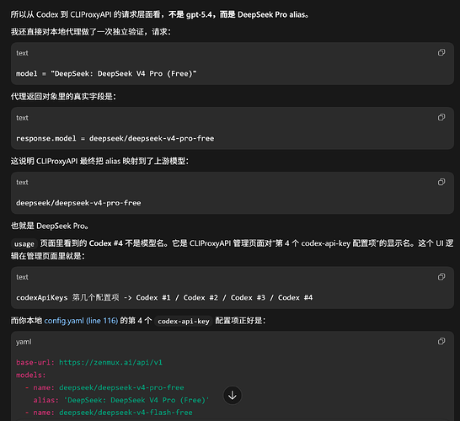Screen dimensions: 460x421
Task: Jump to bottom with the down-arrow button
Action: coord(233,395)
